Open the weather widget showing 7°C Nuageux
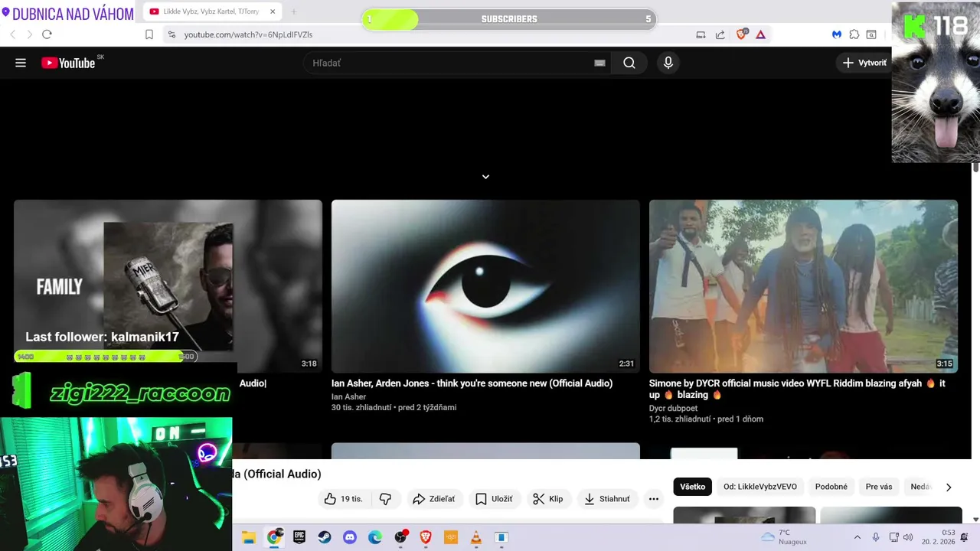 784,537
